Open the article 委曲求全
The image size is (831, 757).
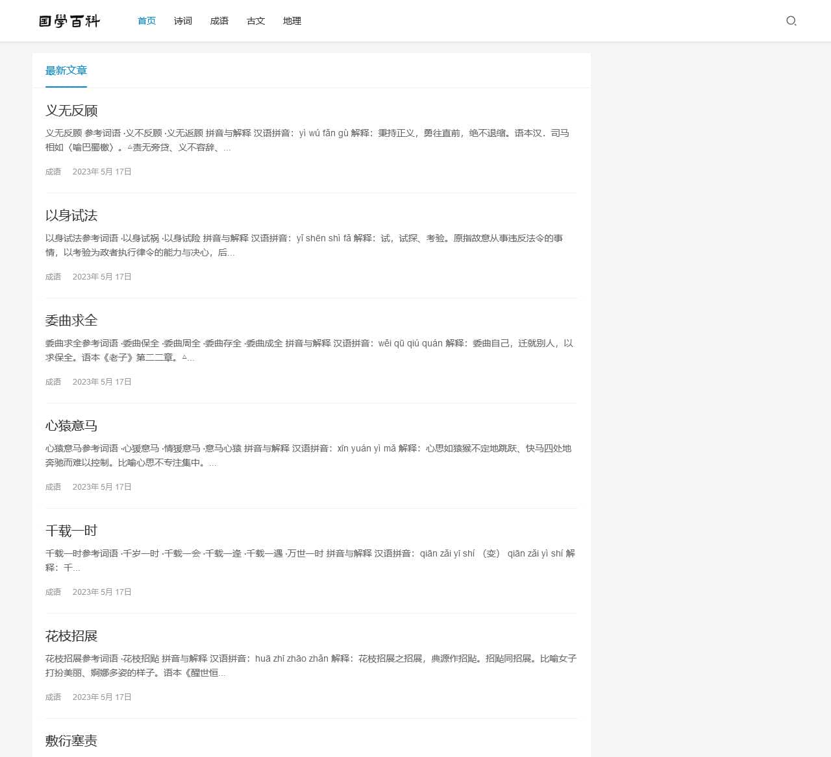(x=71, y=320)
